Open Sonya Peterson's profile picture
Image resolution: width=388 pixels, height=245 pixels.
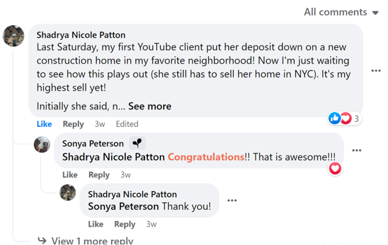42,144
